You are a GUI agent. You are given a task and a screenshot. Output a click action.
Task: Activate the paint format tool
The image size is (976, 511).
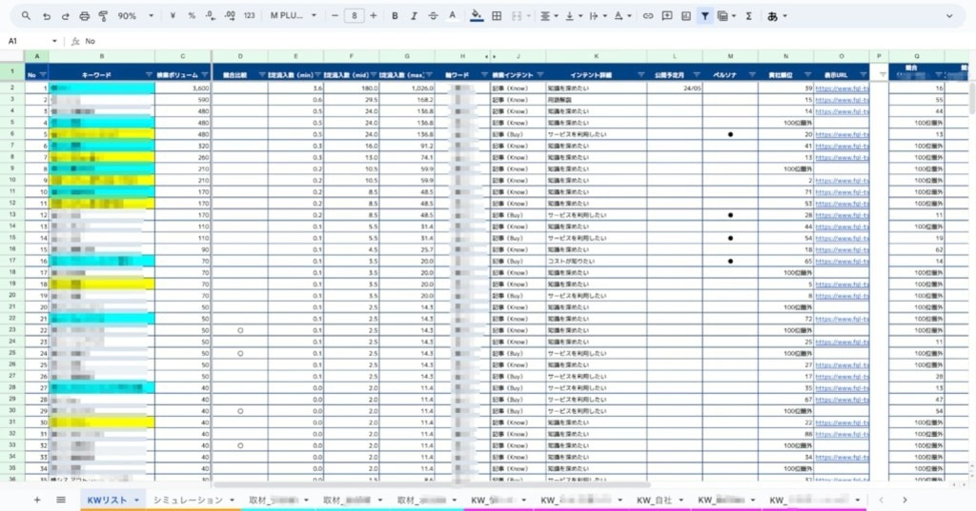click(x=103, y=16)
